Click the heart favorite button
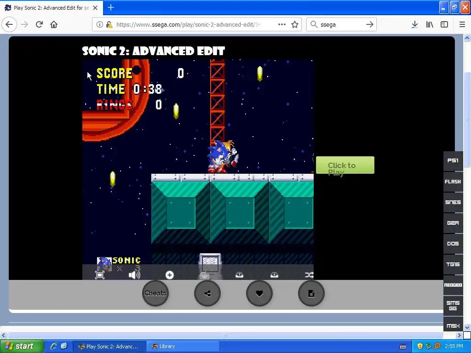Image resolution: width=471 pixels, height=353 pixels. pos(259,293)
